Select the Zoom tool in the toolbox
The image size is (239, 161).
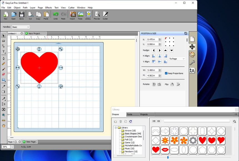point(3,115)
